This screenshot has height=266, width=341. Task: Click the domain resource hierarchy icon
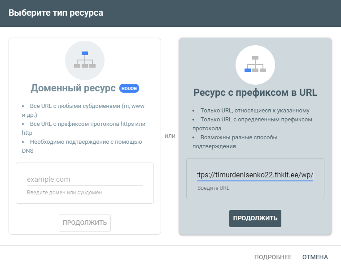(85, 60)
